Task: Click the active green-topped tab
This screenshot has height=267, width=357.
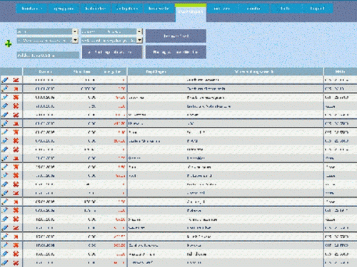Action: click(191, 11)
